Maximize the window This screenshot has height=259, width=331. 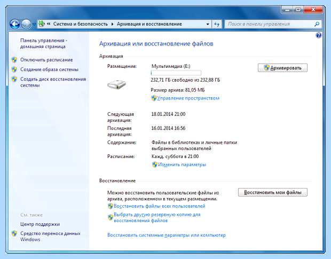point(298,10)
